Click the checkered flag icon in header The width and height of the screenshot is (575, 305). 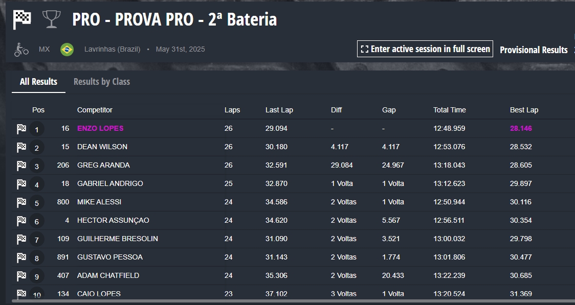[22, 19]
